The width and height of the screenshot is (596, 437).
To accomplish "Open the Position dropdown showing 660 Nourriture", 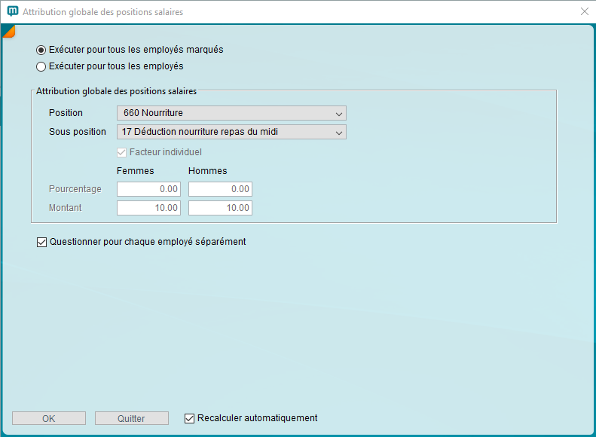I will (231, 113).
